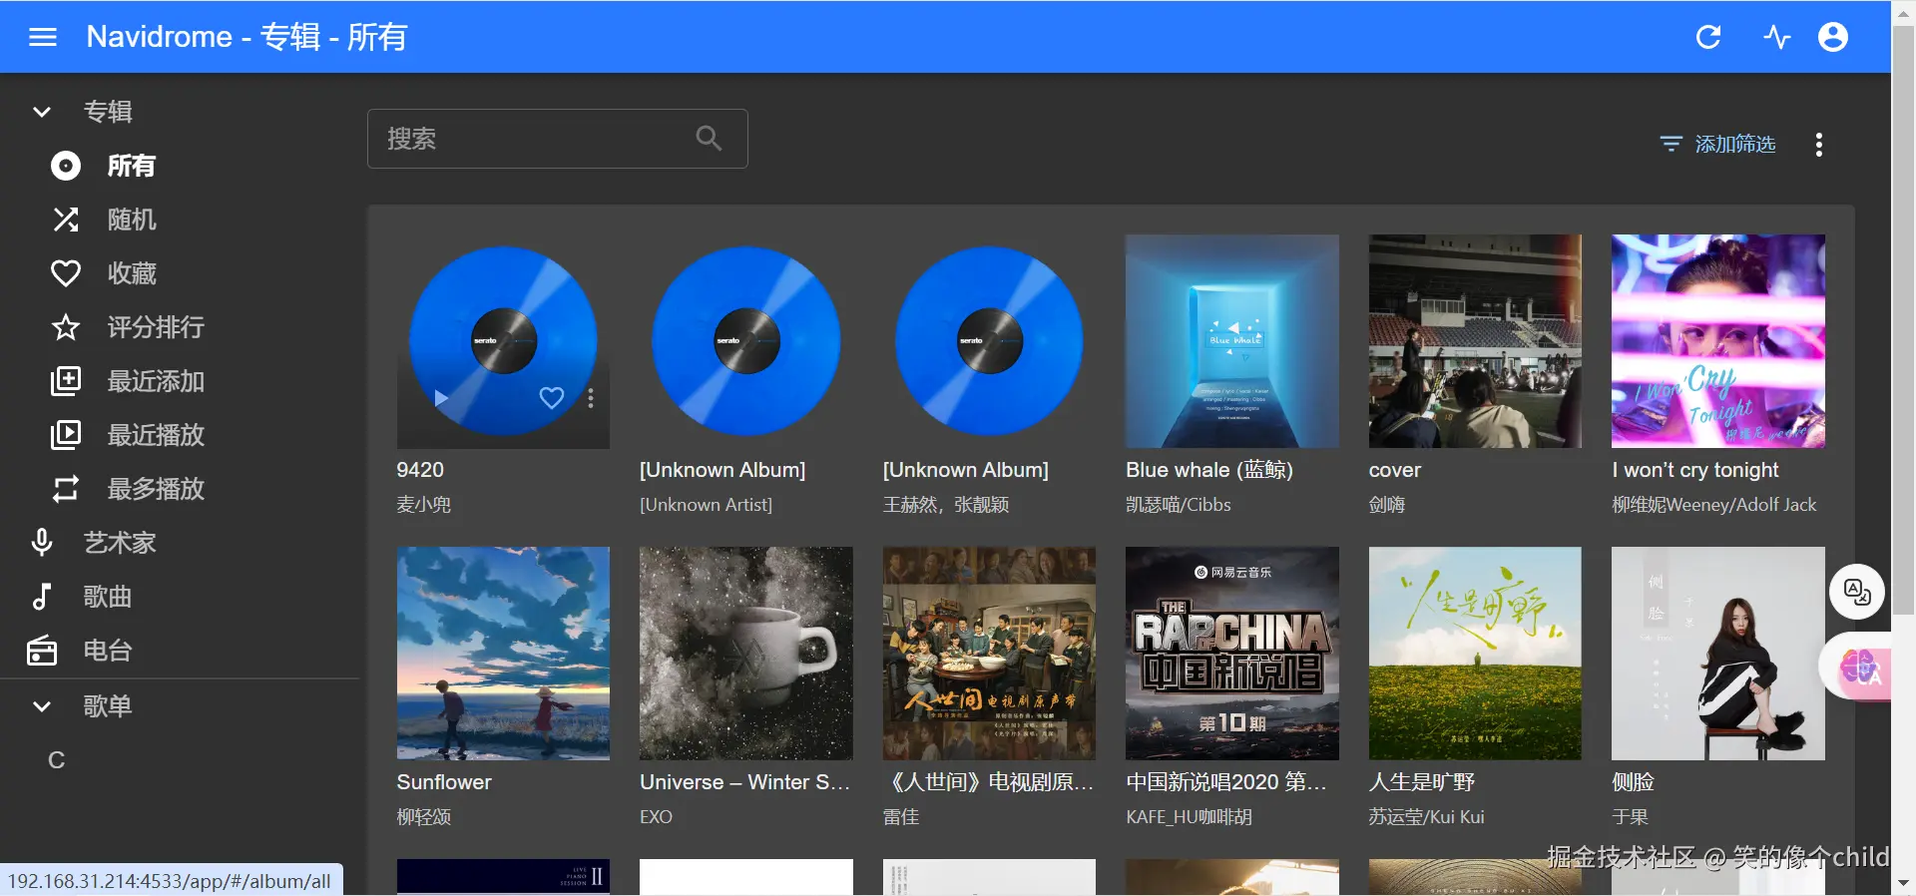Screen dimensions: 1916x896
Task: Click the repeat icon for 最多播放
Action: pos(66,489)
